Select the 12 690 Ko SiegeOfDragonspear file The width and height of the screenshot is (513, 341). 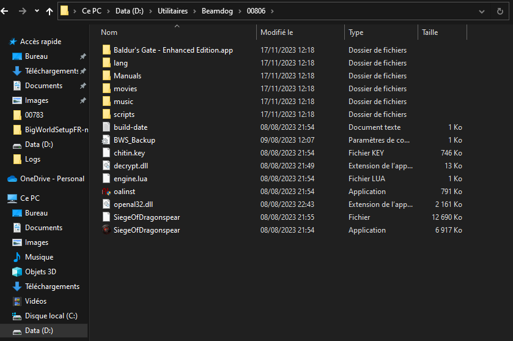pos(147,217)
